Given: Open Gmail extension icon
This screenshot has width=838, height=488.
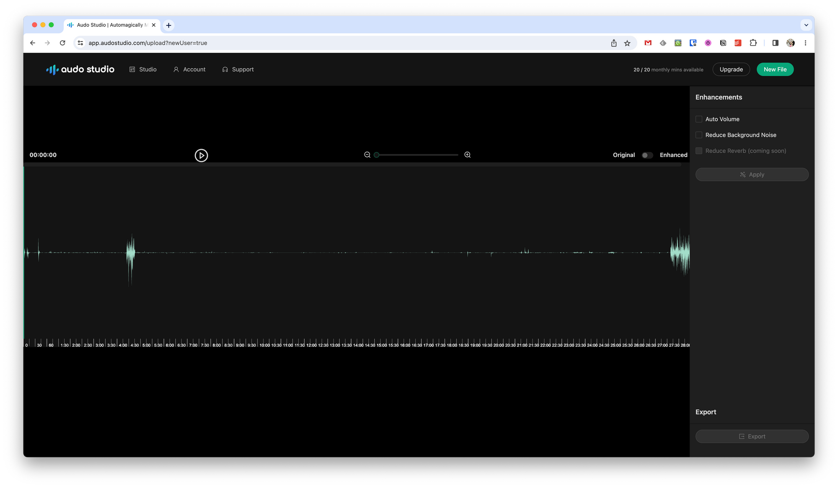Looking at the screenshot, I should coord(648,43).
